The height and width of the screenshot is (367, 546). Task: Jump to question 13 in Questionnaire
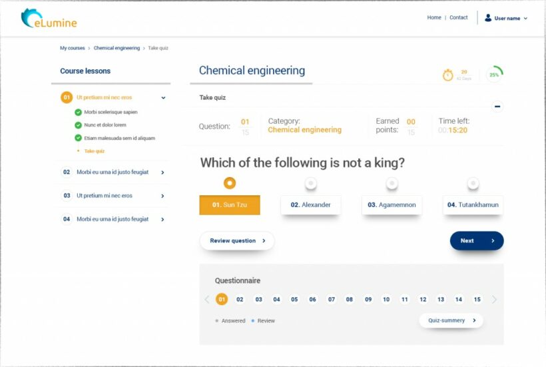441,300
